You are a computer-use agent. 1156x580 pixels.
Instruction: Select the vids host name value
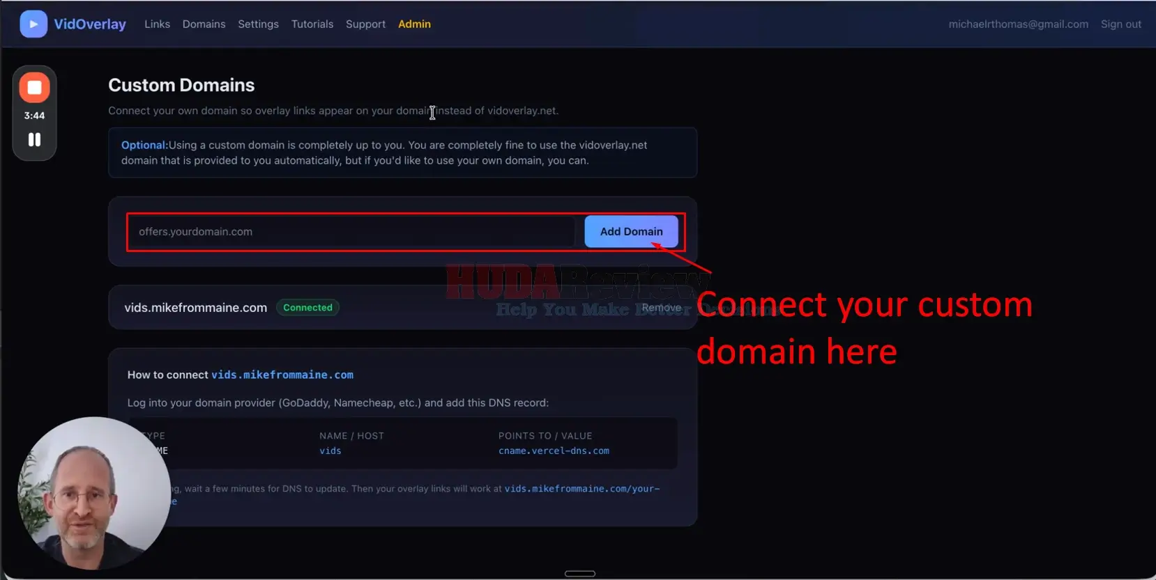pos(330,451)
